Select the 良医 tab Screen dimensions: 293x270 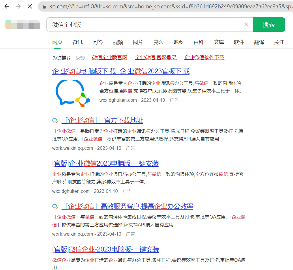(x=158, y=42)
